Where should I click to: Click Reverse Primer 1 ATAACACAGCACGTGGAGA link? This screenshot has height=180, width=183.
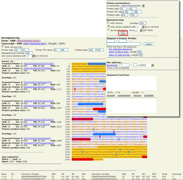point(38,68)
